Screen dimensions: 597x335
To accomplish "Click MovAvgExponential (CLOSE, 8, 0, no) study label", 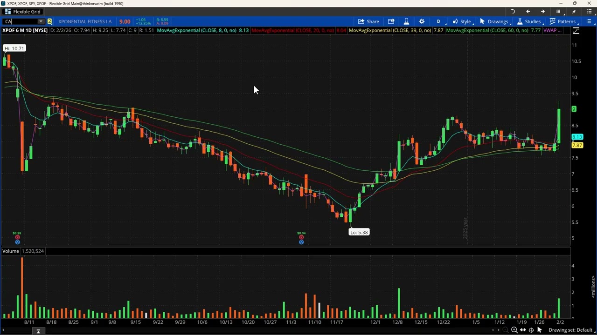I will tap(197, 30).
